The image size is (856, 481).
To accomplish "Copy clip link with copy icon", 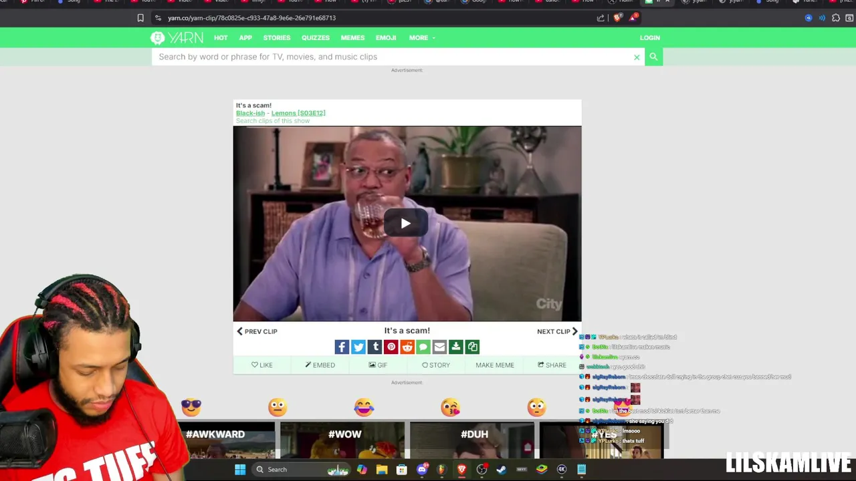I will (x=472, y=347).
